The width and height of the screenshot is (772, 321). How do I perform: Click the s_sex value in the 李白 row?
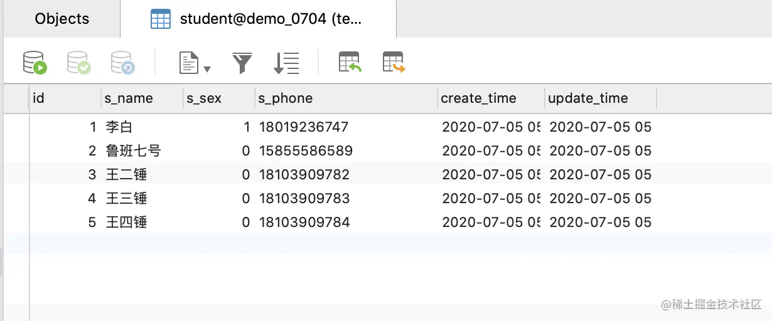point(247,127)
